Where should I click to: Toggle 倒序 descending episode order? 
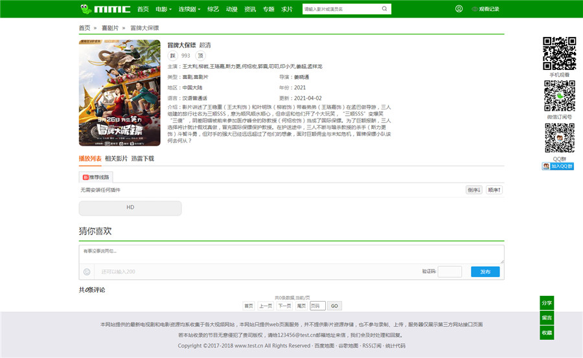(474, 190)
